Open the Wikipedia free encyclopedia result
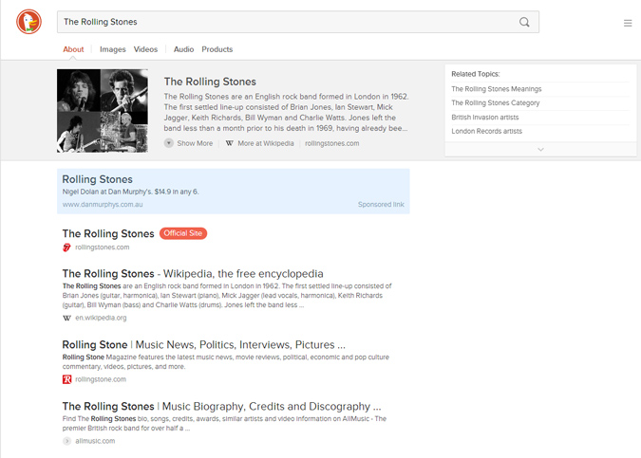 point(193,273)
